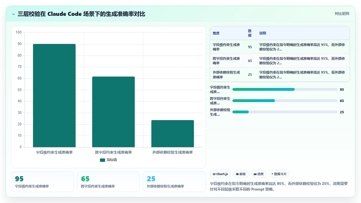Click the chart title 三层校验在 Claude Code
Image resolution: width=361 pixels, height=203 pixels.
point(81,14)
